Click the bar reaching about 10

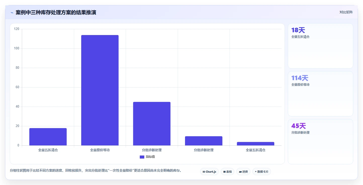204,141
